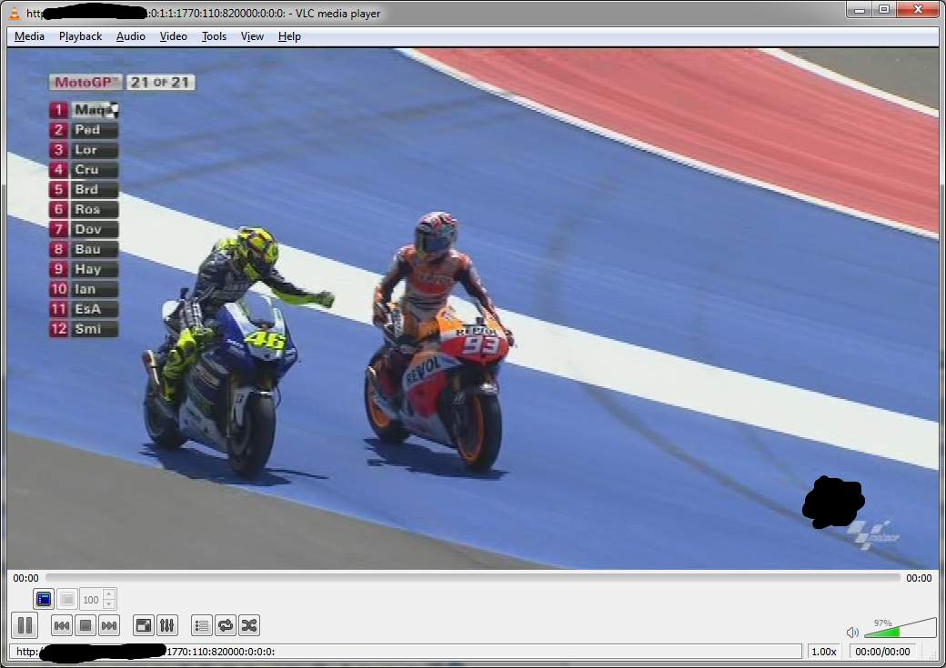Skip to next media
The height and width of the screenshot is (668, 946).
coord(109,626)
